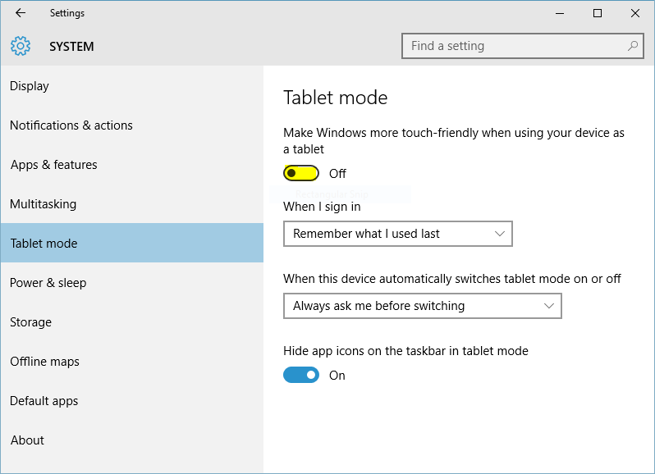Close the Settings window

pyautogui.click(x=635, y=13)
